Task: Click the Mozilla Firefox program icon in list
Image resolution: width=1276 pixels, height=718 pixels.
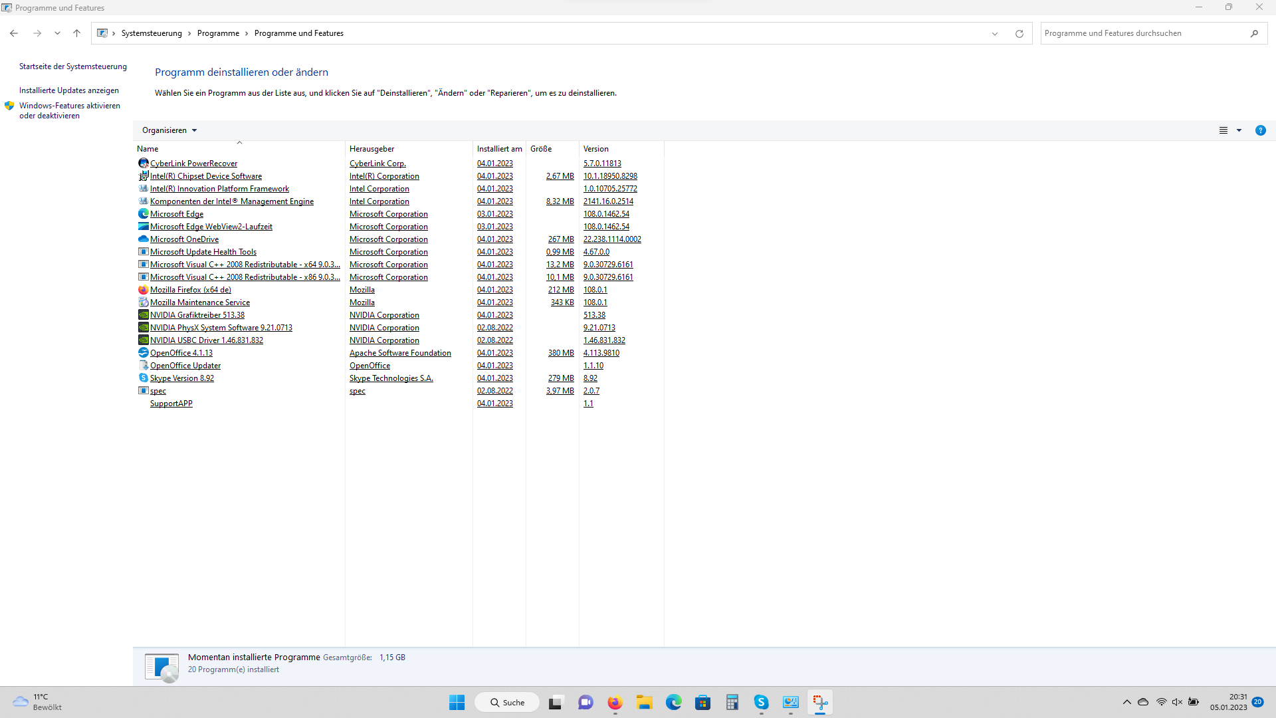Action: tap(143, 290)
